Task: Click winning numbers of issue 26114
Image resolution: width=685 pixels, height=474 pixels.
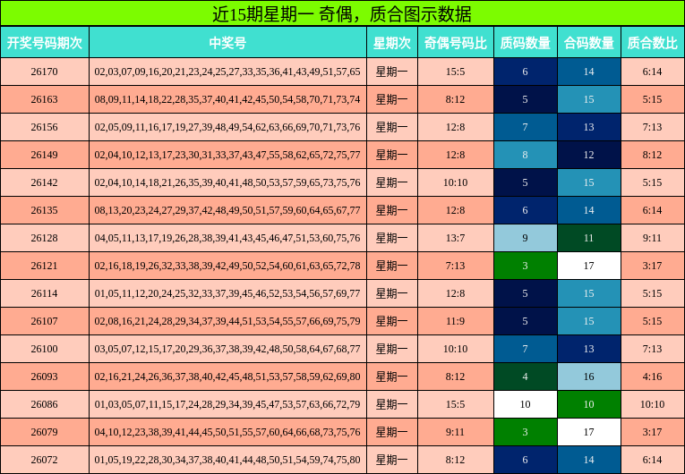Action: click(x=227, y=293)
